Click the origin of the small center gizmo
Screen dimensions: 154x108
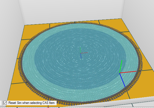[80, 53]
